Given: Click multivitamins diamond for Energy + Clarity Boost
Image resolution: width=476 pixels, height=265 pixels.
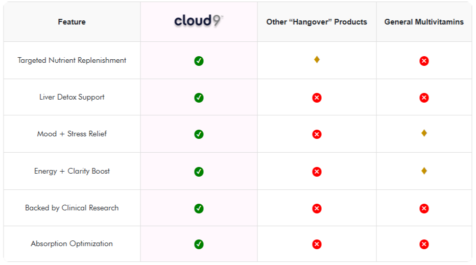Looking at the screenshot, I should 424,171.
